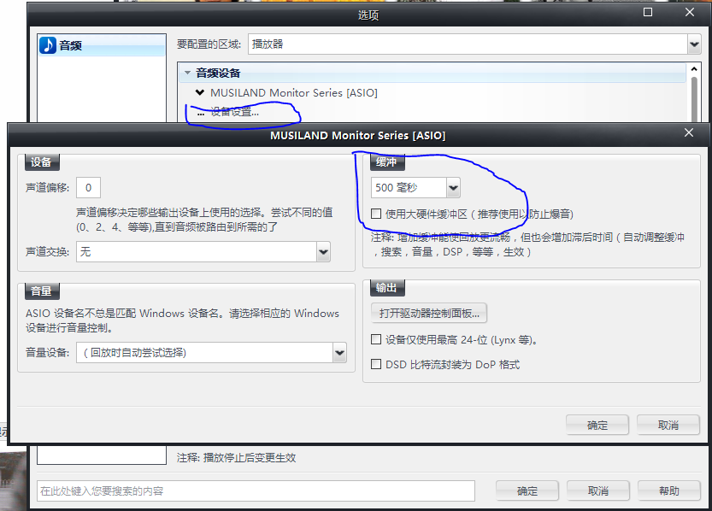Open the 要配置的区域 播放器 dropdown
Image resolution: width=712 pixels, height=511 pixels.
tap(693, 44)
